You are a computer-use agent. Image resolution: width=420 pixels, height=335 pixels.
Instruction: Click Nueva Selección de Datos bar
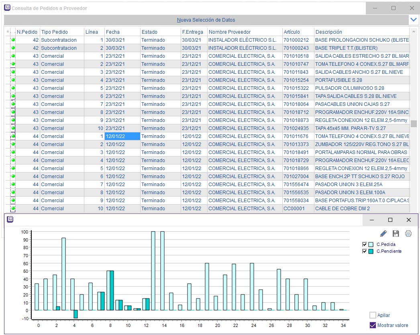[206, 20]
